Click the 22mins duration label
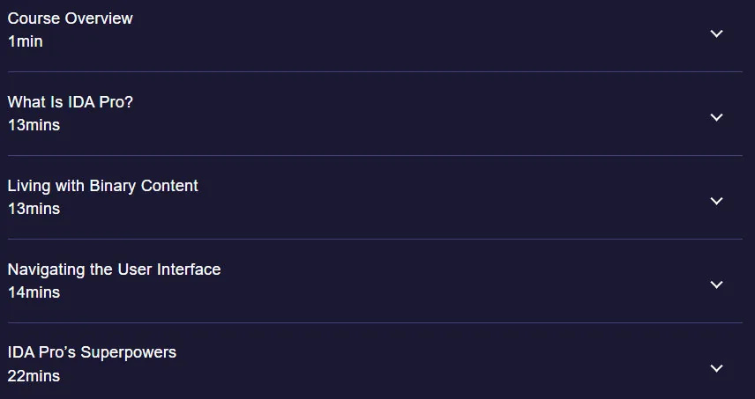Image resolution: width=755 pixels, height=399 pixels. [34, 376]
